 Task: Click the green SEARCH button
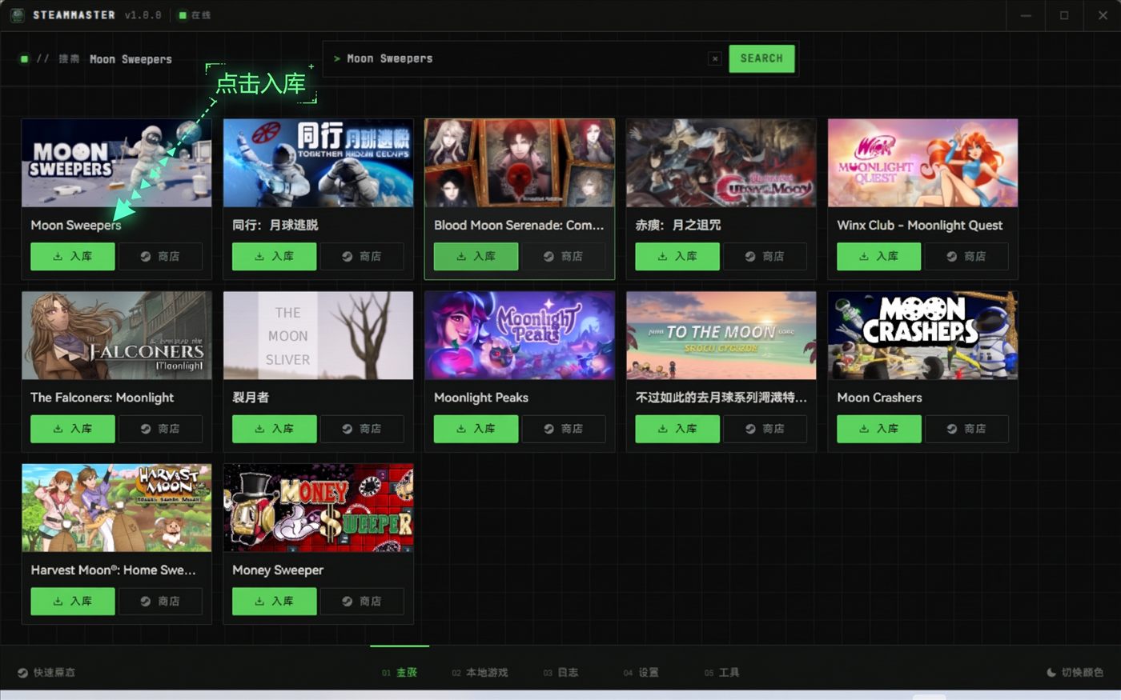coord(761,58)
